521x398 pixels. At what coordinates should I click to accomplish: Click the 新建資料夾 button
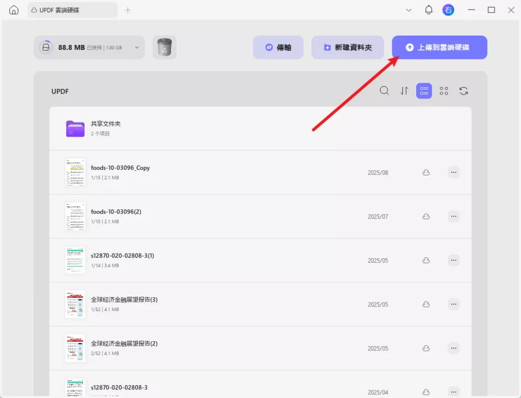point(348,47)
